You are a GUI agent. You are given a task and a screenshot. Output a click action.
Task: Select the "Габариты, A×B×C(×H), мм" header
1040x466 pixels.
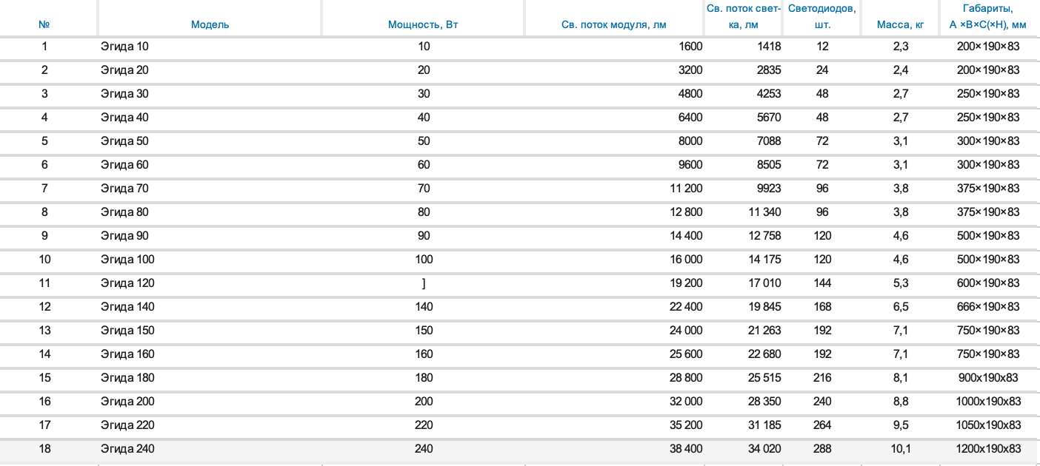987,17
